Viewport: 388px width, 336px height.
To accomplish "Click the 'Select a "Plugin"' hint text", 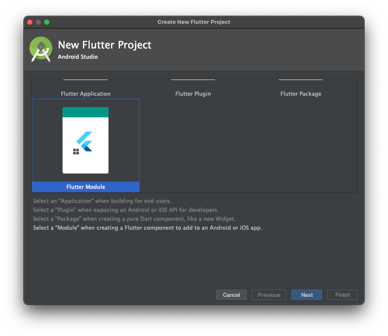I will click(x=126, y=210).
